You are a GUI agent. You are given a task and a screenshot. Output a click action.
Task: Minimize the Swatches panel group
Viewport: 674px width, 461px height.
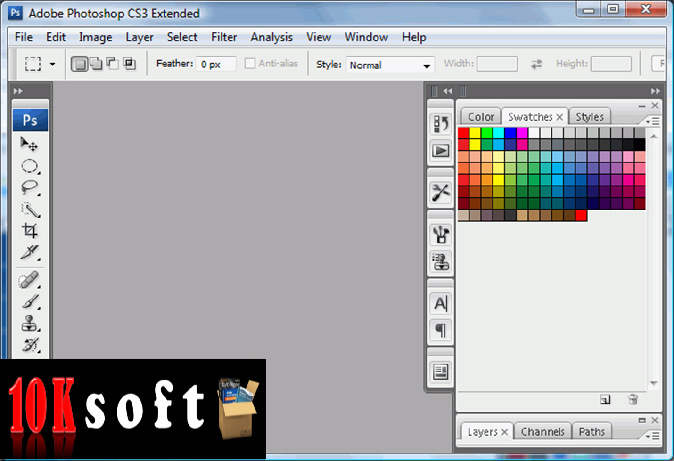point(642,106)
